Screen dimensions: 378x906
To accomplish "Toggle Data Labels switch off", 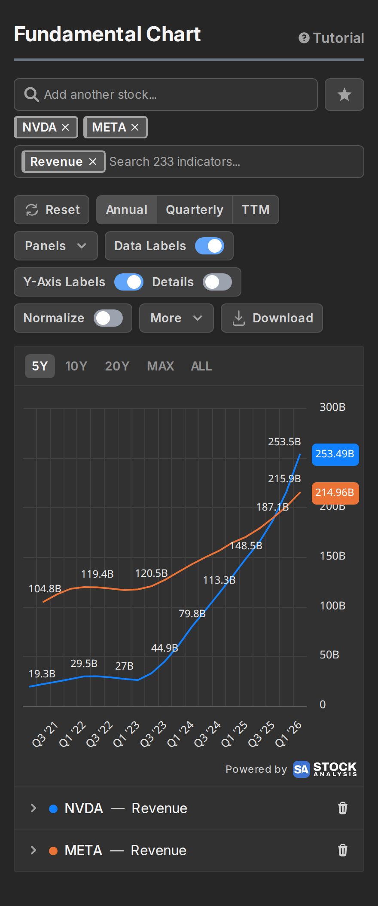I will click(210, 246).
